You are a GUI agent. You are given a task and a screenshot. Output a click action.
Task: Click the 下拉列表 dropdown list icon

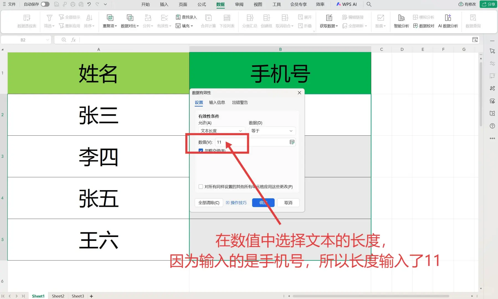point(227,18)
